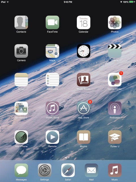Open Mail from the dock
Screen dimensions: 136x182
[91, 170]
